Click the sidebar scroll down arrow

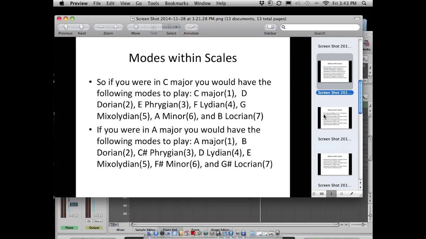click(360, 188)
